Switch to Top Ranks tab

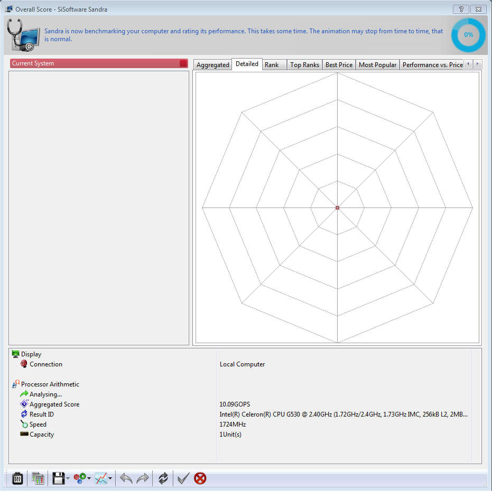[304, 65]
